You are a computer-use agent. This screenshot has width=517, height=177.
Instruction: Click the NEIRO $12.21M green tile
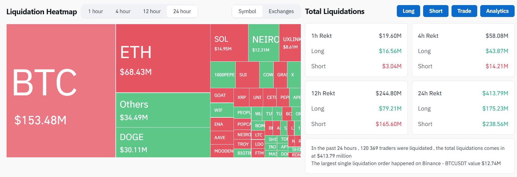coord(264,43)
